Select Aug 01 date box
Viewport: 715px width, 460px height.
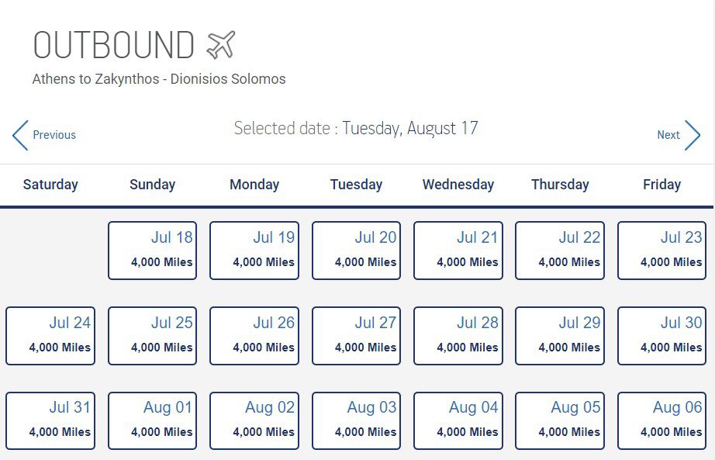click(x=152, y=420)
